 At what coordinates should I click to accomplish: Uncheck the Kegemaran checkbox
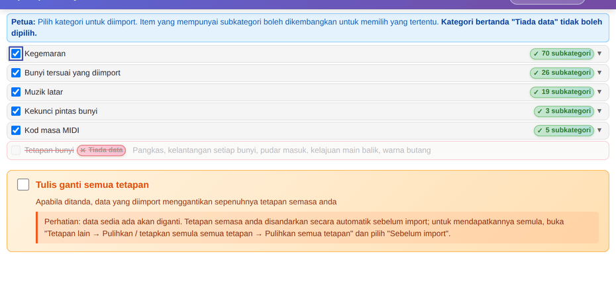[16, 54]
